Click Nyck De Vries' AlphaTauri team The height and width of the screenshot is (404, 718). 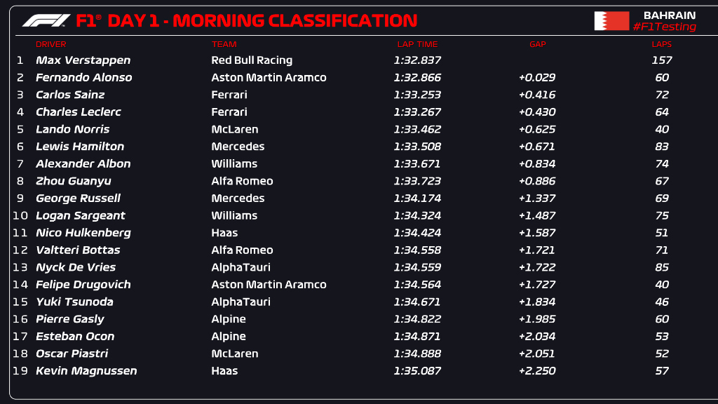(241, 267)
